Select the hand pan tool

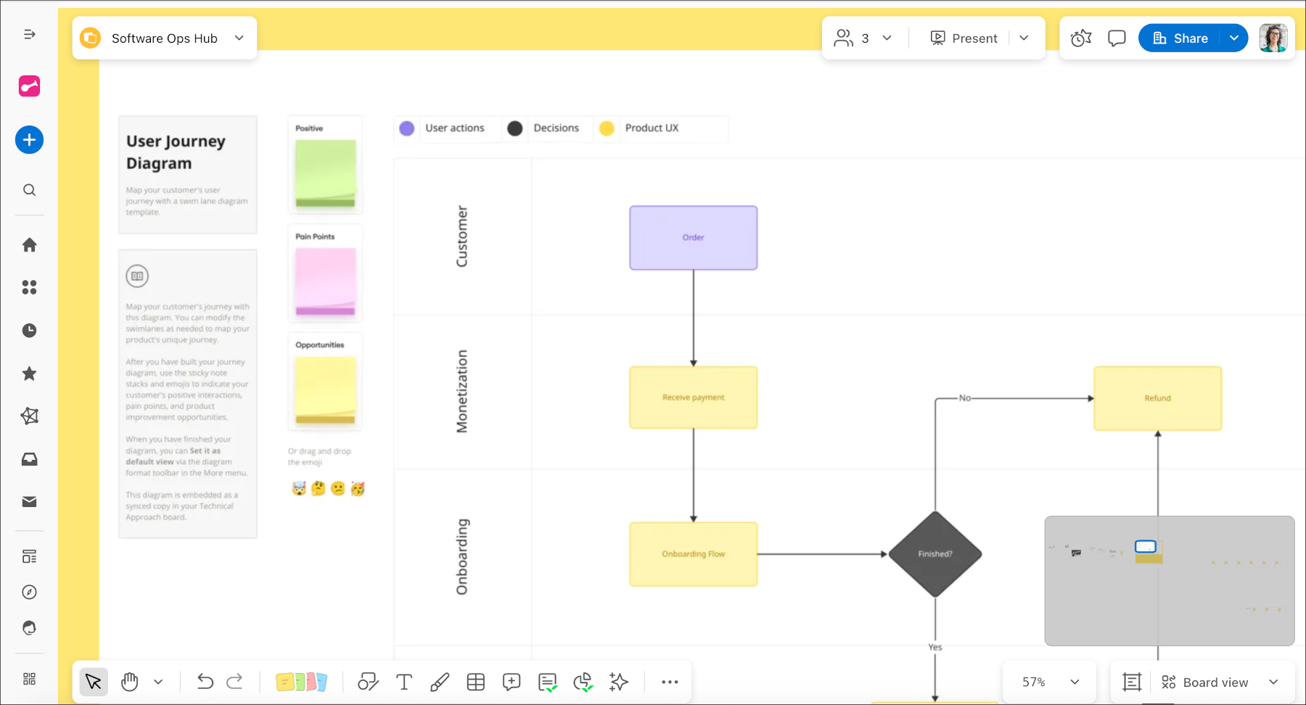tap(130, 682)
